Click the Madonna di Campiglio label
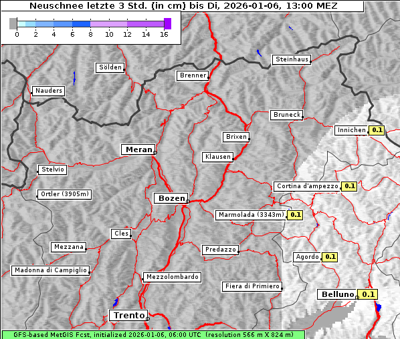The height and width of the screenshot is (339, 400). pos(51,270)
